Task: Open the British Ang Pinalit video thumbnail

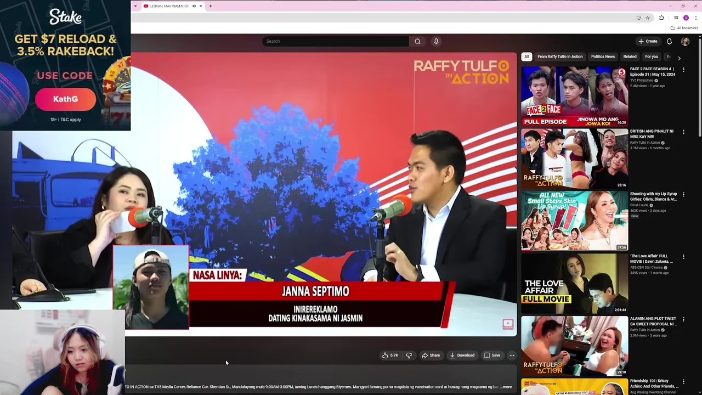Action: tap(574, 159)
